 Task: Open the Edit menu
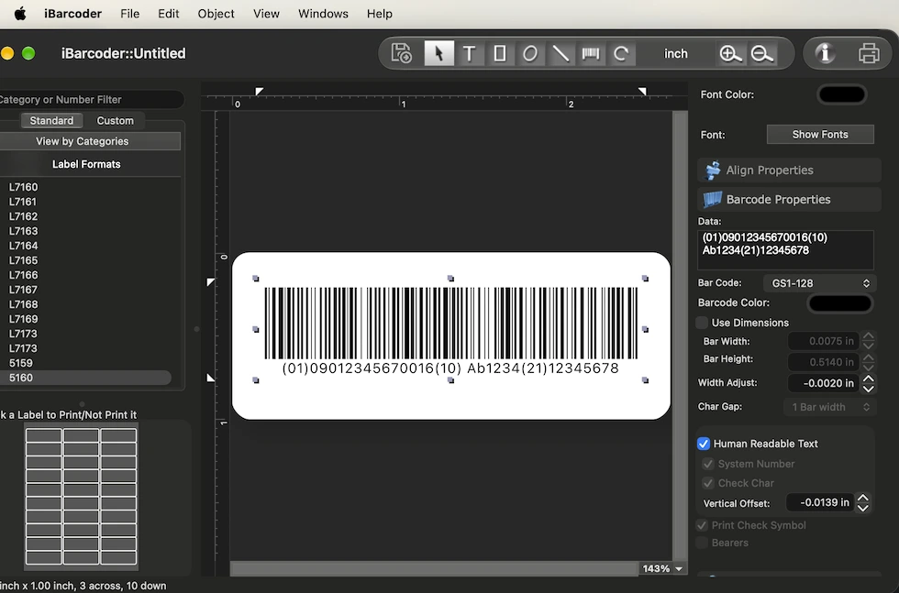(169, 14)
